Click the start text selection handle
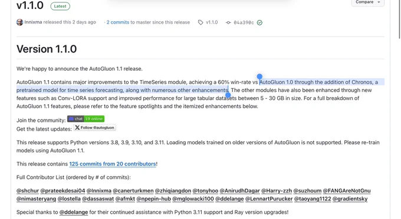The height and width of the screenshot is (219, 401). [259, 77]
